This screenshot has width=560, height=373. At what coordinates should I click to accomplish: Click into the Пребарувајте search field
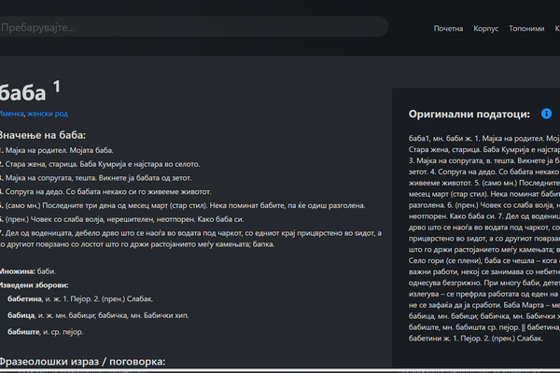point(187,27)
